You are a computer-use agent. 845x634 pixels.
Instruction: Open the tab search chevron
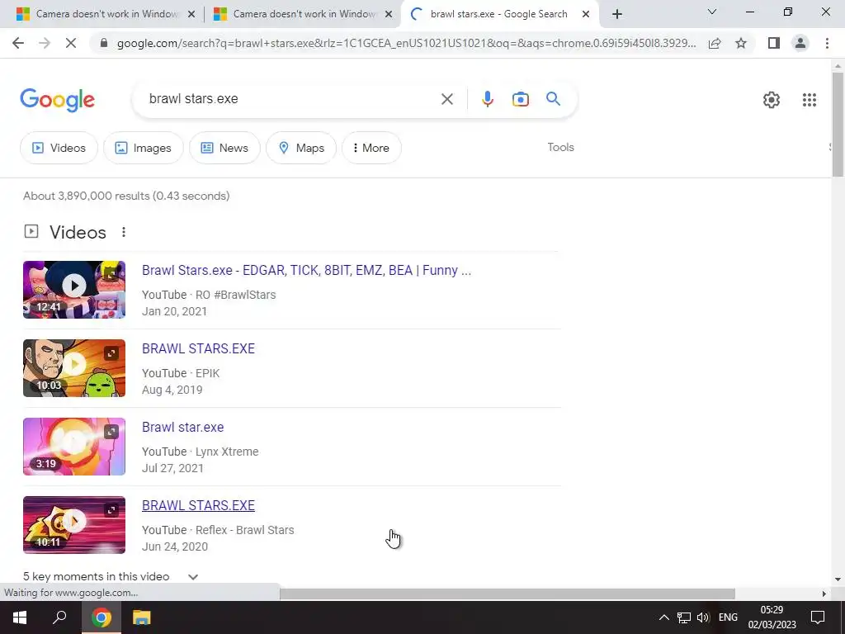(x=712, y=12)
